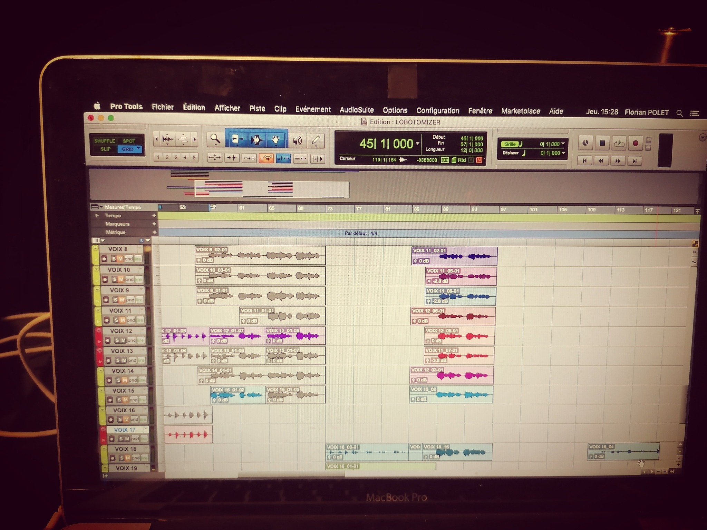
Task: Select the Scrubber speaker tool
Action: coord(297,140)
